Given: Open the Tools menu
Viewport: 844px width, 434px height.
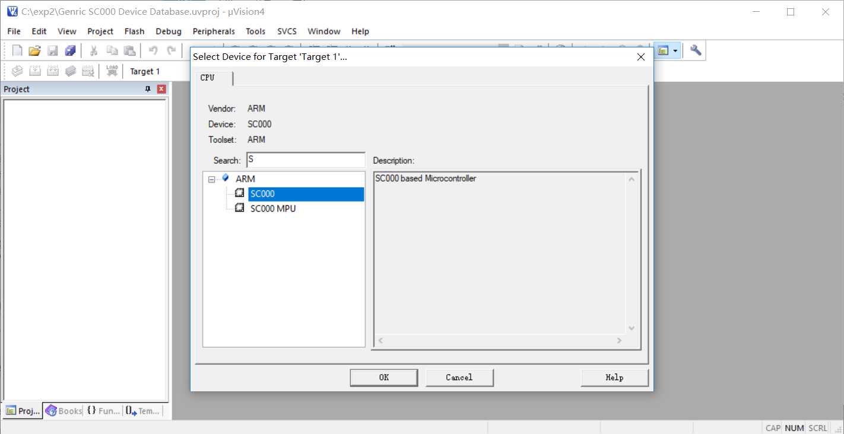Looking at the screenshot, I should (x=256, y=31).
